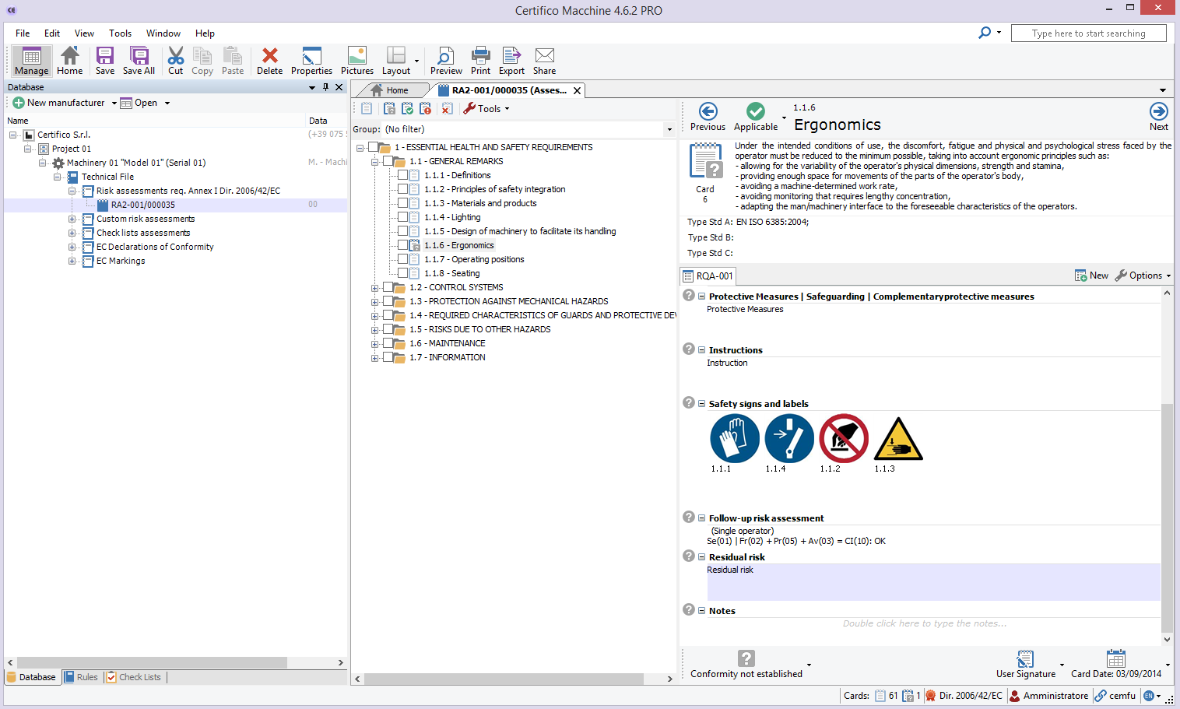
Task: Check the 1.1.4 - Lighting checkbox
Action: (402, 217)
